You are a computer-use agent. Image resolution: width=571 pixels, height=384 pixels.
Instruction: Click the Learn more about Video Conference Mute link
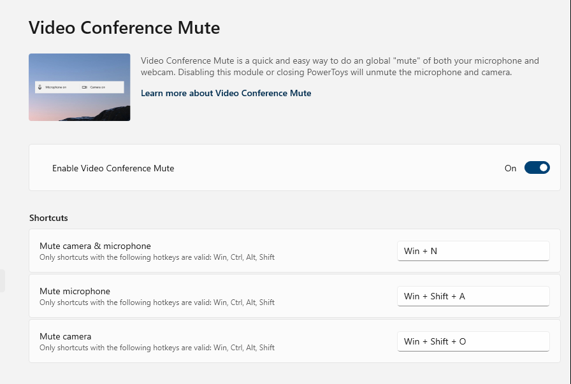[226, 93]
